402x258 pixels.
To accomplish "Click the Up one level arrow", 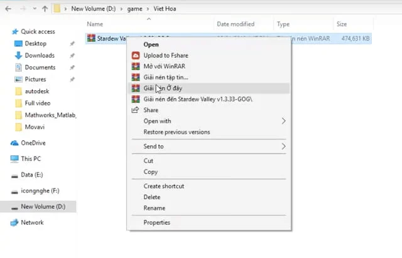I will click(x=45, y=9).
